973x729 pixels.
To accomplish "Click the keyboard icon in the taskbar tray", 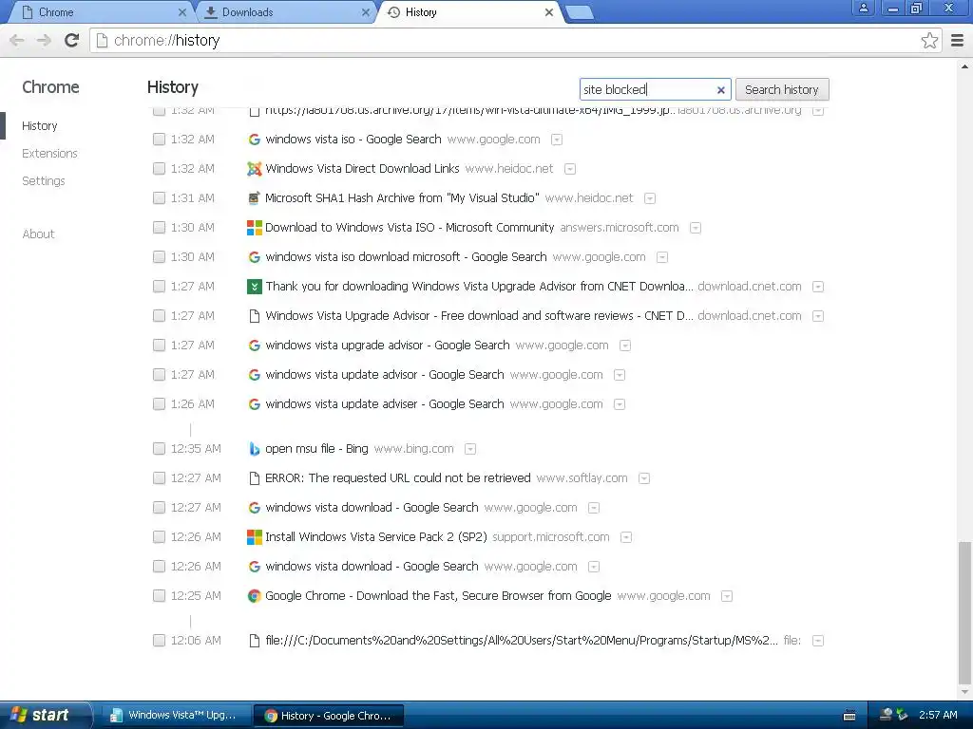I will pos(849,716).
